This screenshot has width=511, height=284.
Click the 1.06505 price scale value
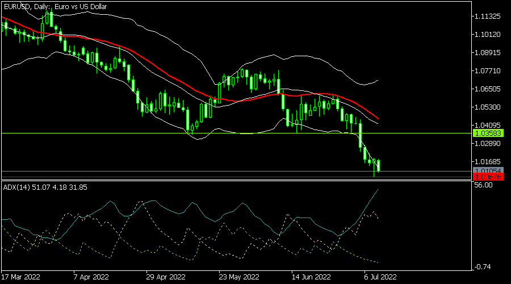[488, 89]
